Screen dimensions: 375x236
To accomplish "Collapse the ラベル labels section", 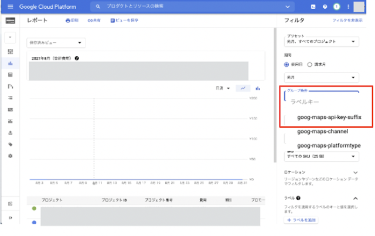I will click(x=356, y=199).
